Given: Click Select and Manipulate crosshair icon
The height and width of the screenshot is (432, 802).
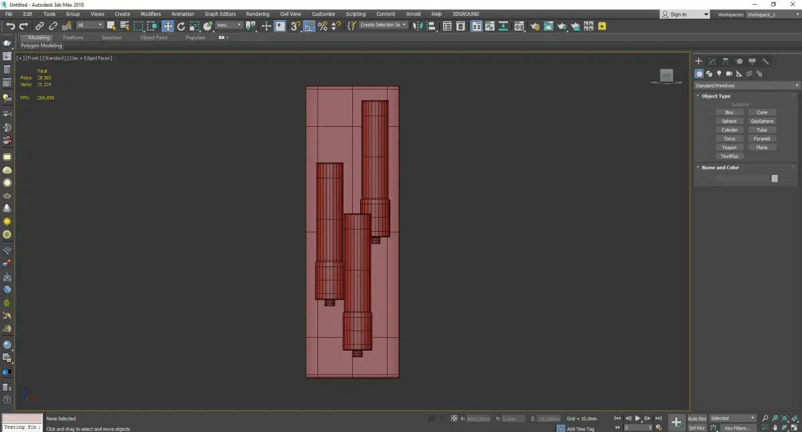Looking at the screenshot, I should click(266, 26).
